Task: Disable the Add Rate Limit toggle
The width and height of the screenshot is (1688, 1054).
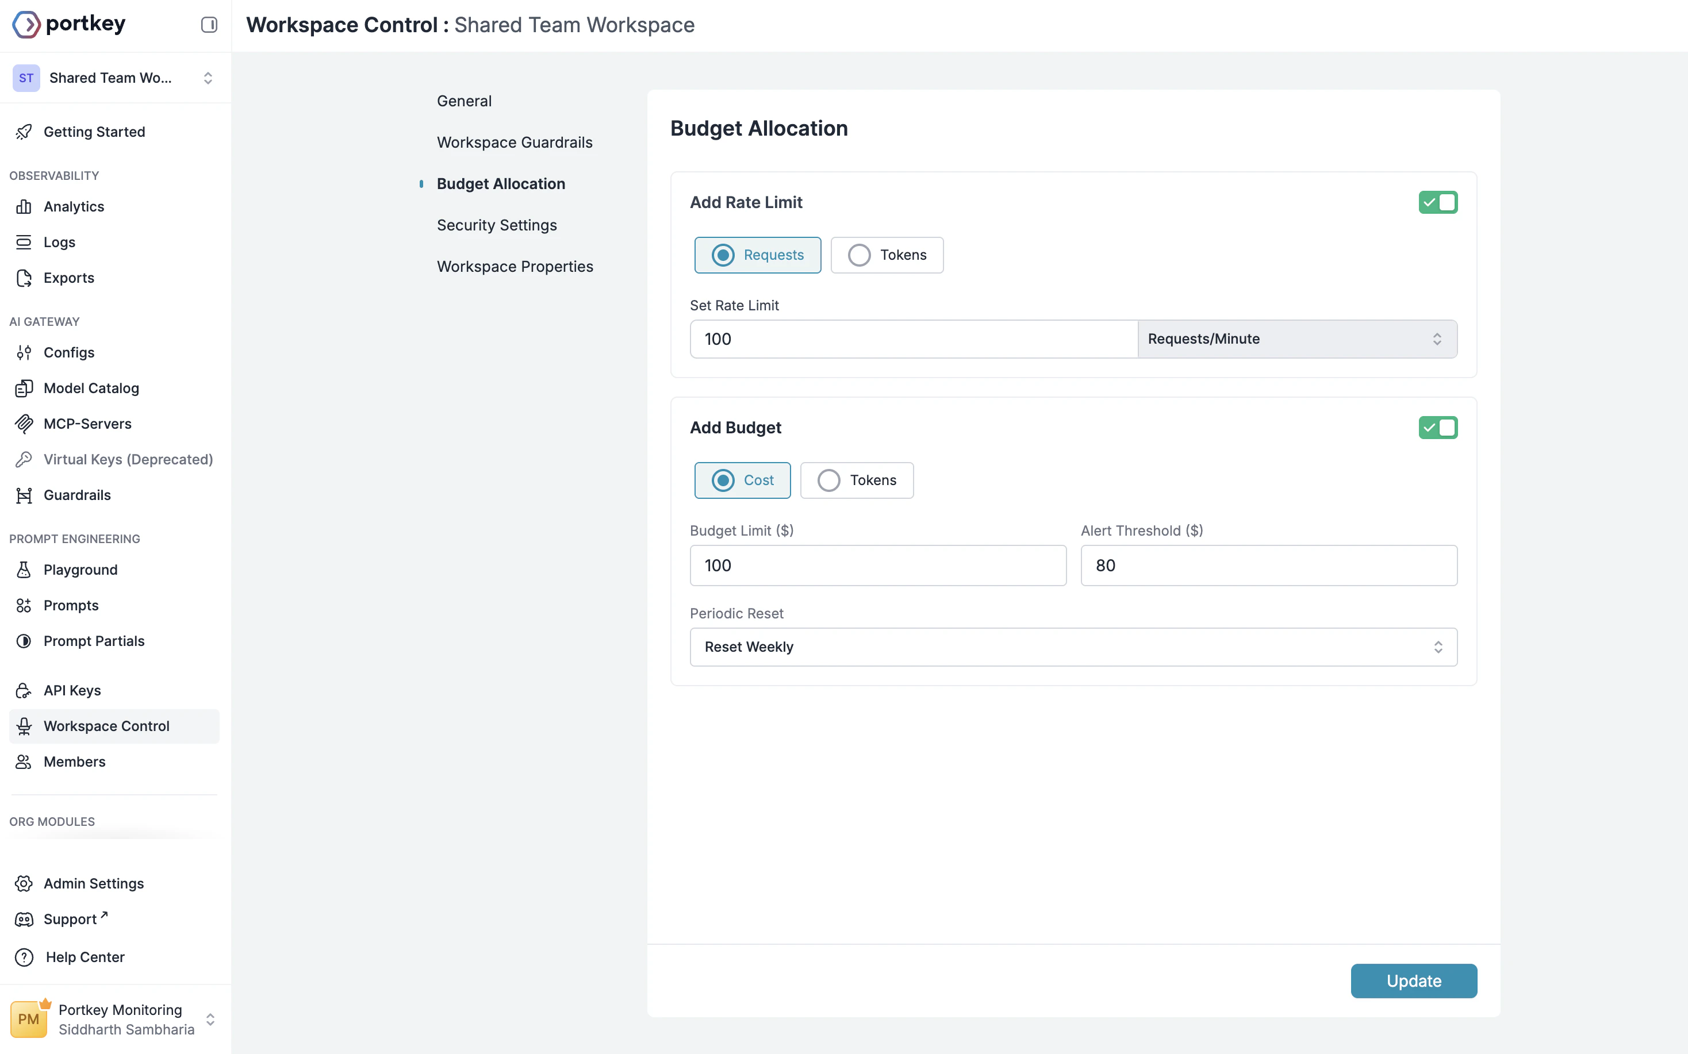Action: [1437, 202]
